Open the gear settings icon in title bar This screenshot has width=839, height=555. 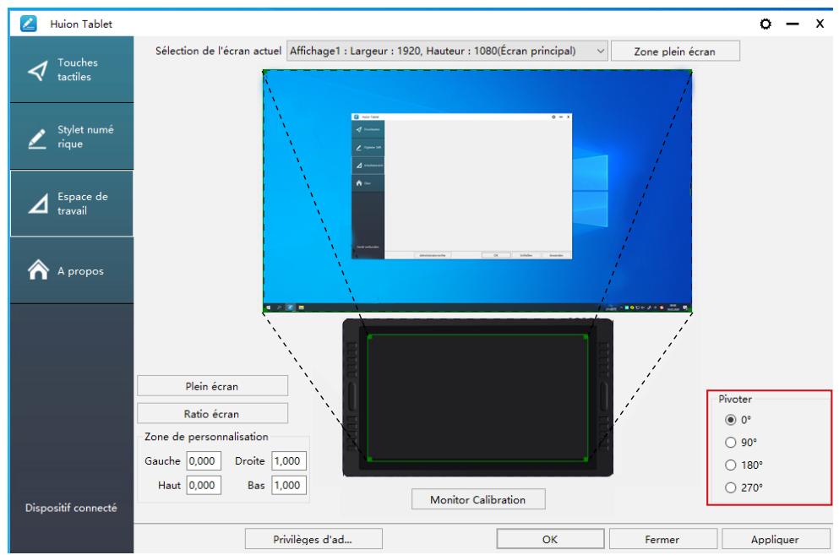coord(765,24)
